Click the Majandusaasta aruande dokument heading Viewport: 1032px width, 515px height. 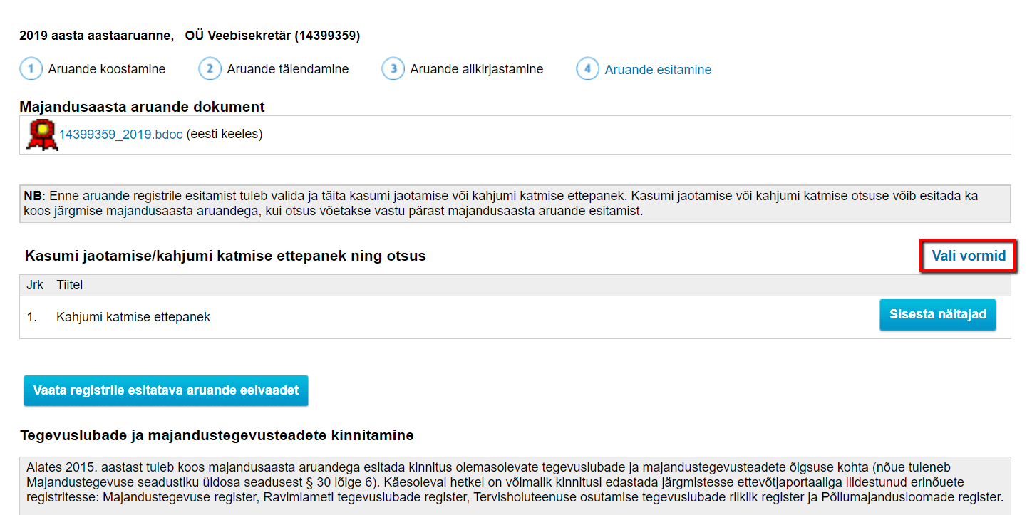(143, 107)
